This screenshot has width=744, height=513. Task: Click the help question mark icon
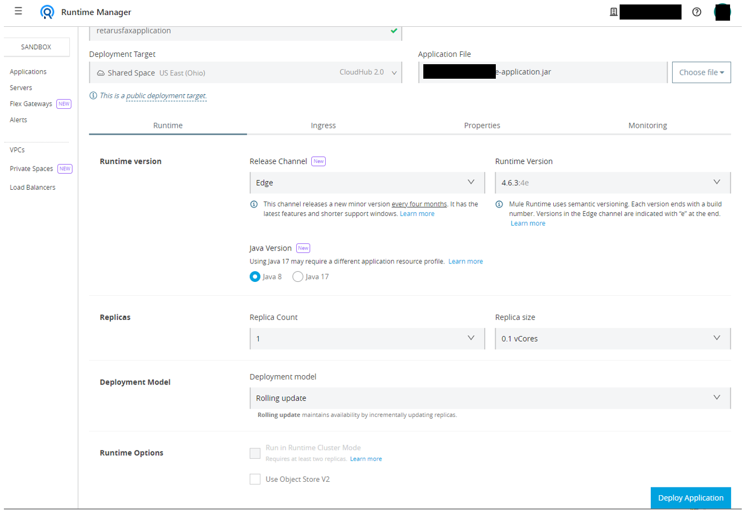click(x=697, y=12)
